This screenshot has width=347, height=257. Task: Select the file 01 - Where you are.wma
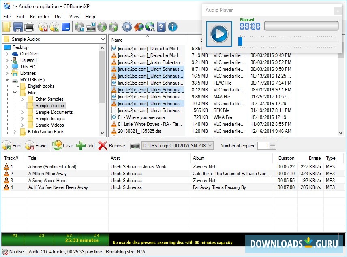(x=141, y=117)
